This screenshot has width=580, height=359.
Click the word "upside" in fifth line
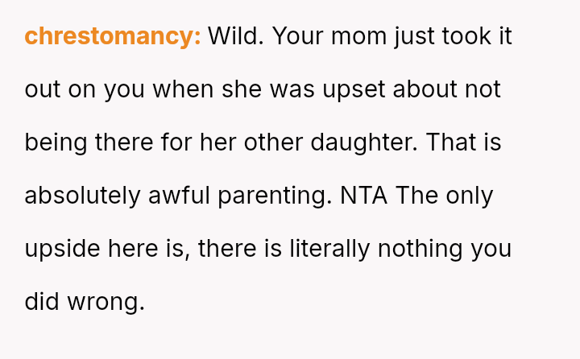62,249
